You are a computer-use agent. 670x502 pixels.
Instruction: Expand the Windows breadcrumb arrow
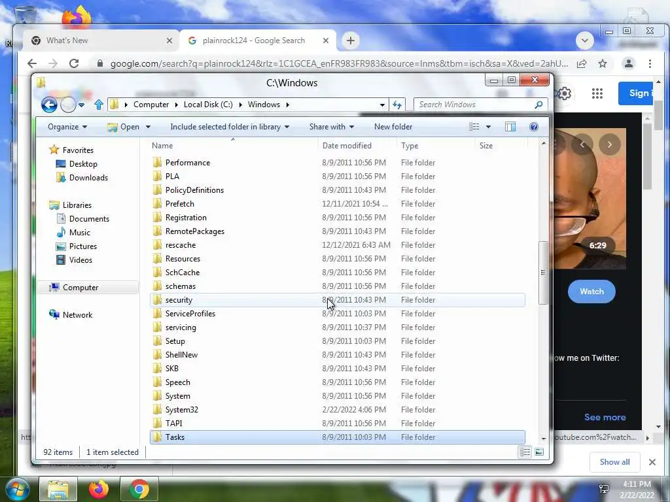[x=288, y=105]
